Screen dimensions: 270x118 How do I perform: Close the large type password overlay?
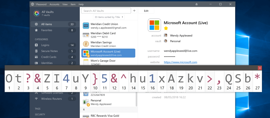260,68
